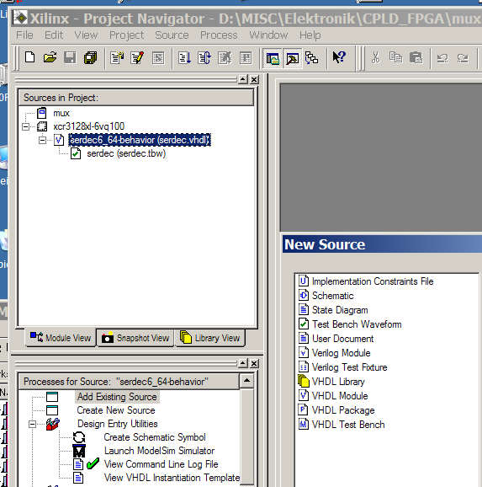
Task: Choose Implementation Constraints File source type
Action: pos(373,281)
